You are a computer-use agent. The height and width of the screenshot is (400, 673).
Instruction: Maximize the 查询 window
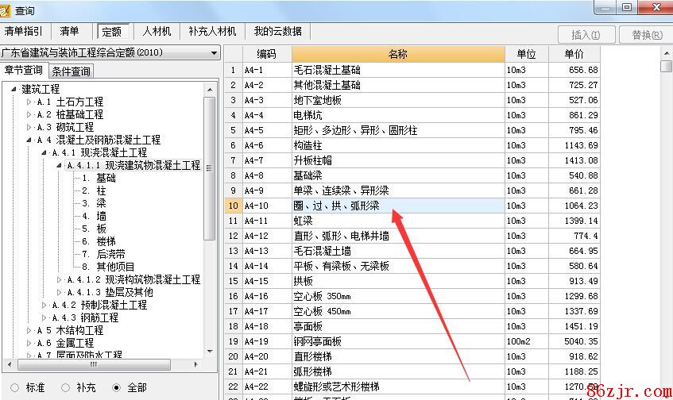[x=627, y=7]
